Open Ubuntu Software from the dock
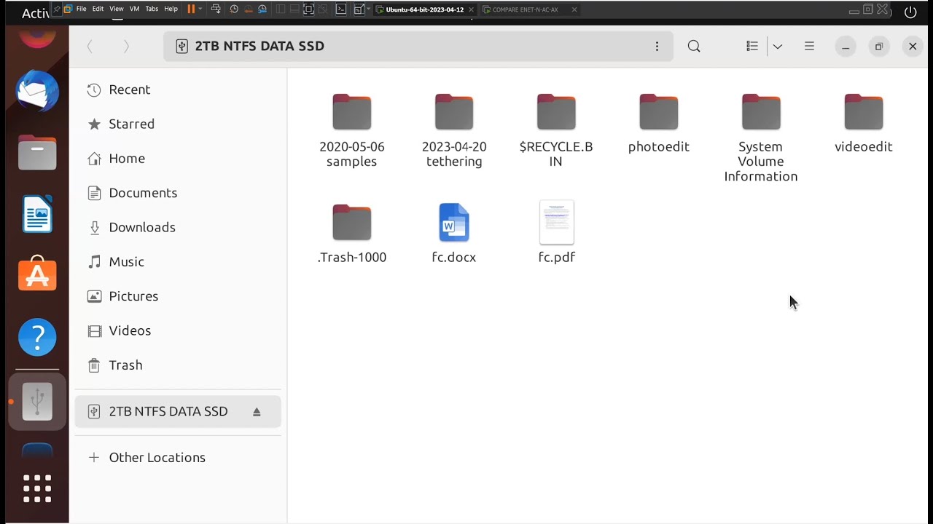Viewport: 933px width, 524px height. 37,274
